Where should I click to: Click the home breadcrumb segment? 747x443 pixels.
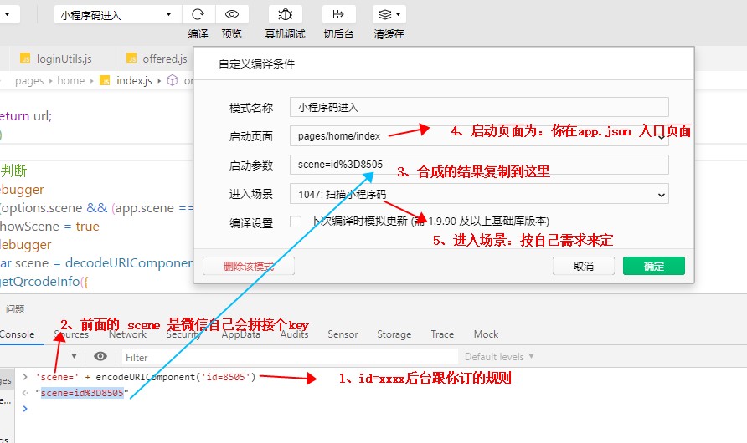[70, 81]
